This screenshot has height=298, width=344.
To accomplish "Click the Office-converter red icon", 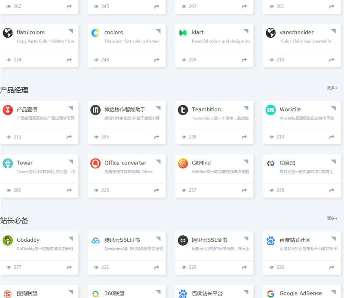I will (x=95, y=163).
